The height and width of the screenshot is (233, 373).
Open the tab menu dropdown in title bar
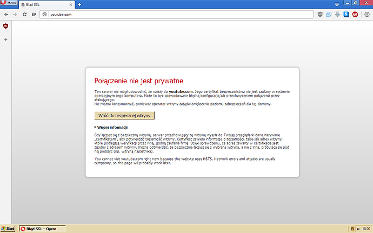(x=337, y=4)
